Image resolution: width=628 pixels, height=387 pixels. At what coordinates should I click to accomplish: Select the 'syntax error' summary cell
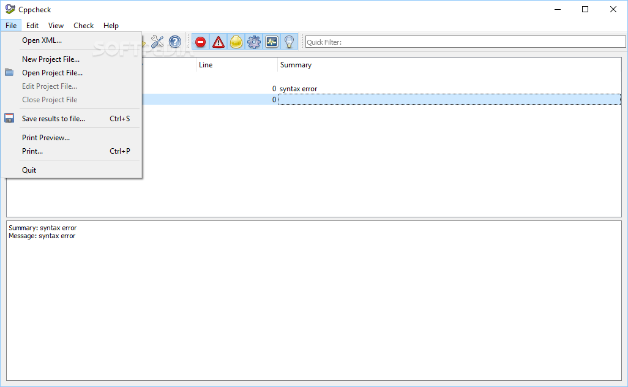point(449,89)
